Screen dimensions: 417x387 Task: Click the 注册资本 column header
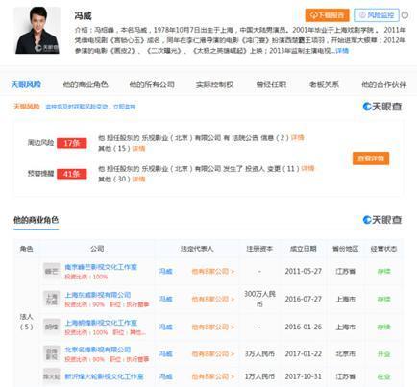pos(259,249)
